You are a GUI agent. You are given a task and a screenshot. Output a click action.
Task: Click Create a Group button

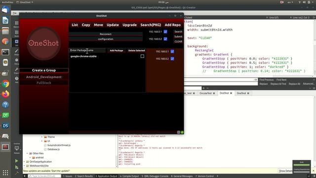pyautogui.click(x=44, y=70)
